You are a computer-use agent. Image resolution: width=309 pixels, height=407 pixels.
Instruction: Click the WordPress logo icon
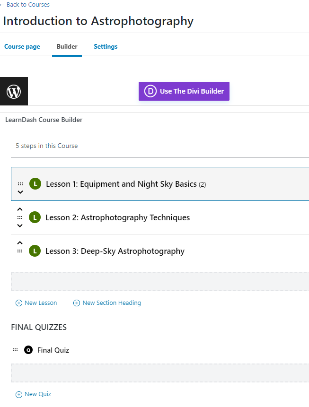[x=14, y=91]
